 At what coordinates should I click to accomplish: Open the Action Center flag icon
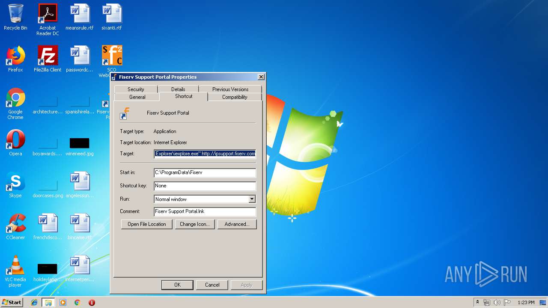[x=507, y=302]
